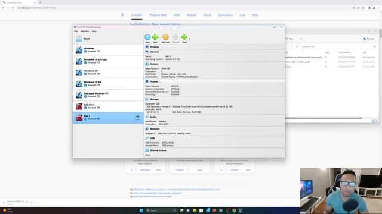Viewport: 382px width, 214px height.
Task: Click the USB section header
Action: pos(152,139)
